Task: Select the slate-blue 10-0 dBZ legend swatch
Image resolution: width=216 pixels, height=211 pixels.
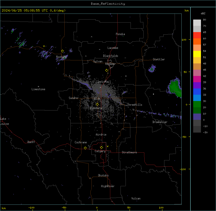Action: tap(197, 117)
